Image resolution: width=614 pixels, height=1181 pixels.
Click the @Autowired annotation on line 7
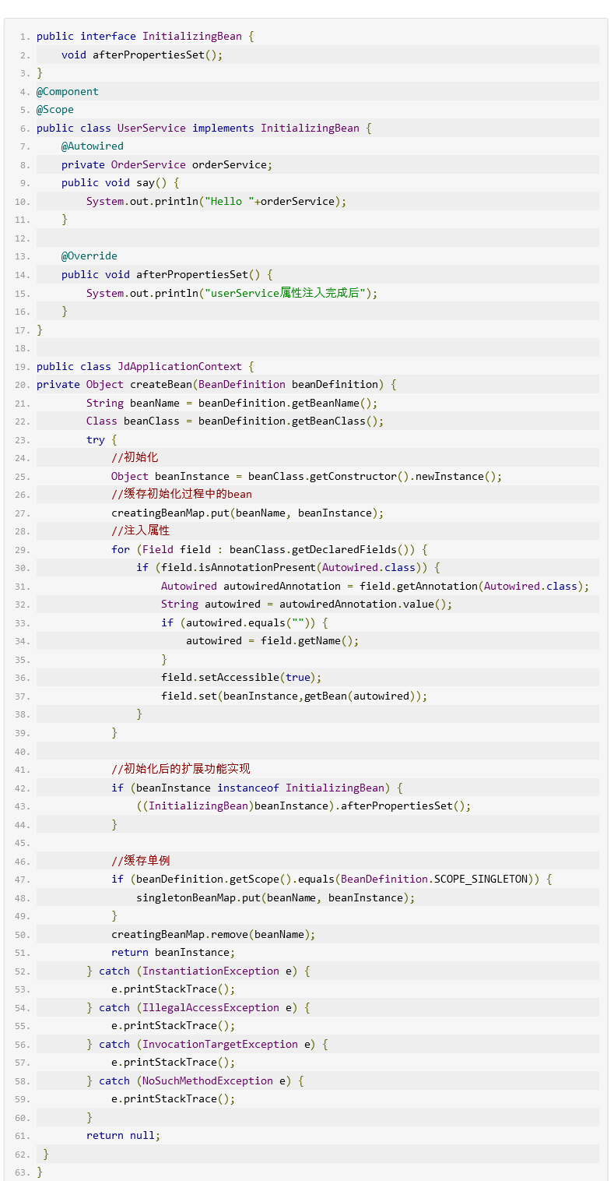pyautogui.click(x=93, y=146)
